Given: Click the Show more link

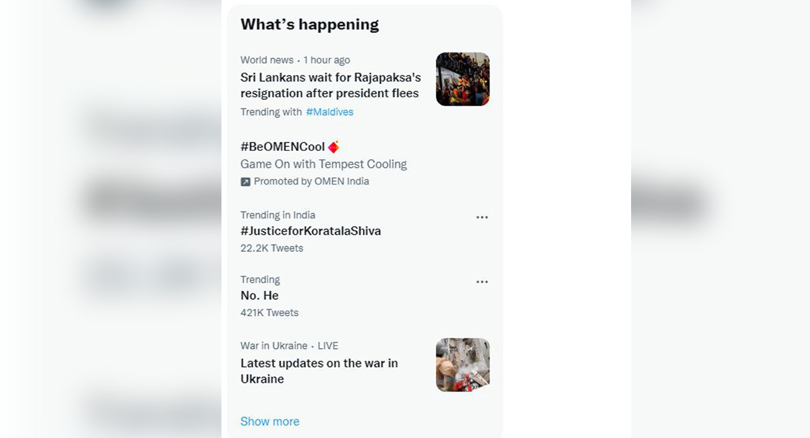Looking at the screenshot, I should click(269, 421).
